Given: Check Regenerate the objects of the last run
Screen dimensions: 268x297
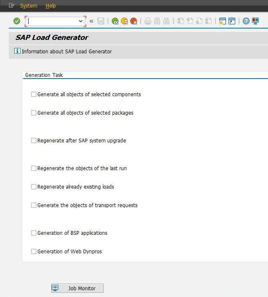Looking at the screenshot, I should (34, 168).
